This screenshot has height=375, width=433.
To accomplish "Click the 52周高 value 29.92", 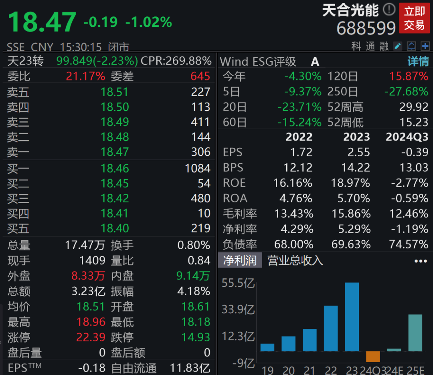I will pyautogui.click(x=414, y=107).
